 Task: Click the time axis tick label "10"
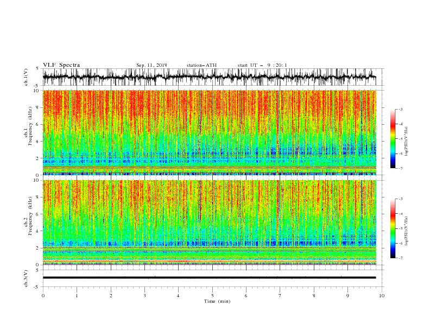(x=382, y=296)
